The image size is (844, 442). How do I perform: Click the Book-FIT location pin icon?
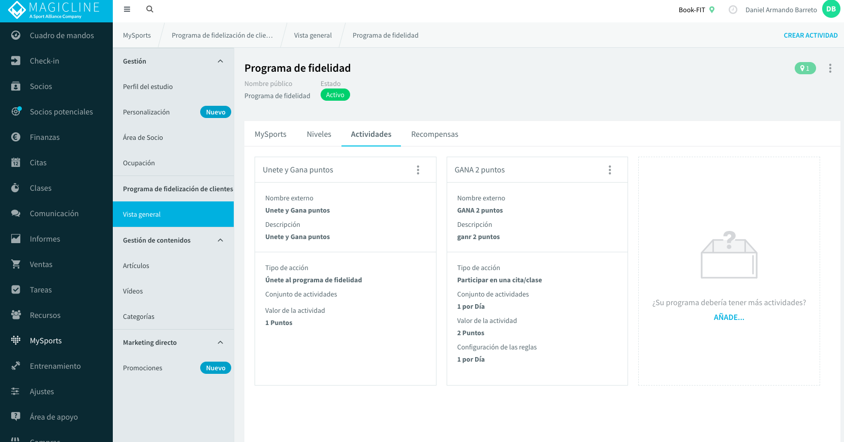(x=712, y=10)
